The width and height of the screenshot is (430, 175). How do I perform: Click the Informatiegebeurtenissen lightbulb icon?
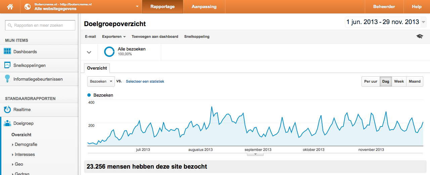[7, 79]
